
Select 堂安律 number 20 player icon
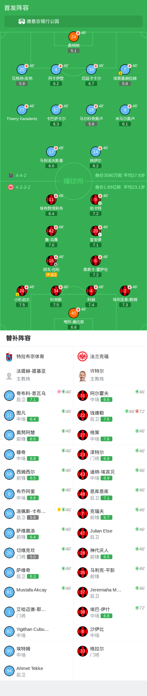point(96,231)
